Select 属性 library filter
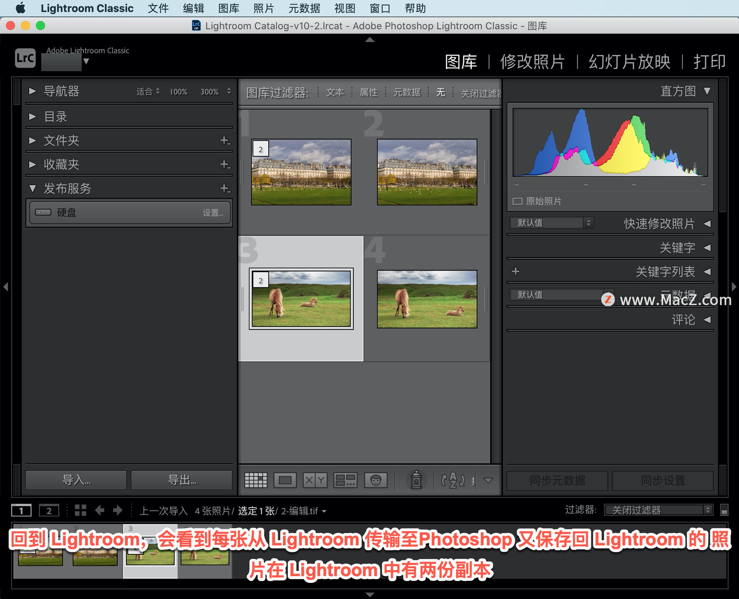Image resolution: width=739 pixels, height=599 pixels. (369, 92)
